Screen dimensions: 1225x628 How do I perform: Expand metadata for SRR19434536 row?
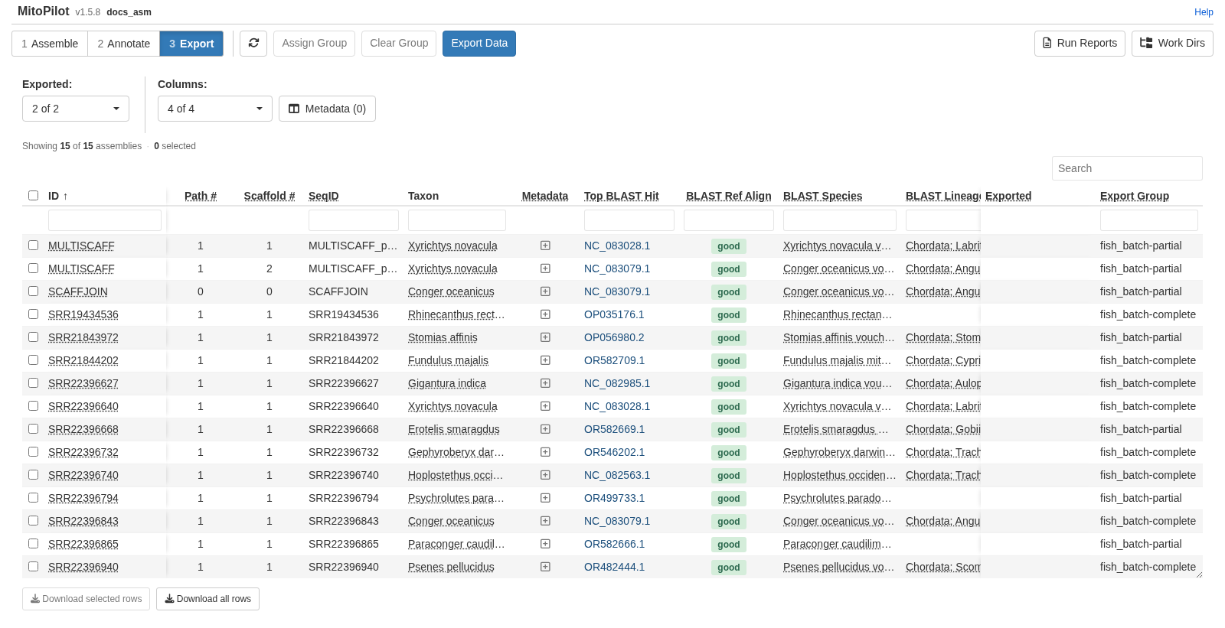pyautogui.click(x=545, y=314)
